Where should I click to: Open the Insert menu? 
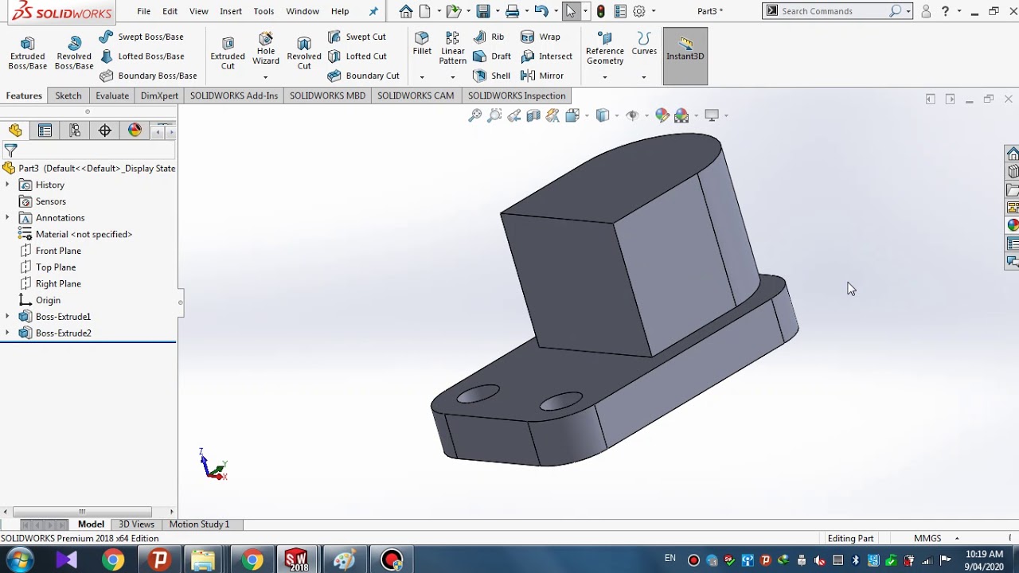point(231,11)
